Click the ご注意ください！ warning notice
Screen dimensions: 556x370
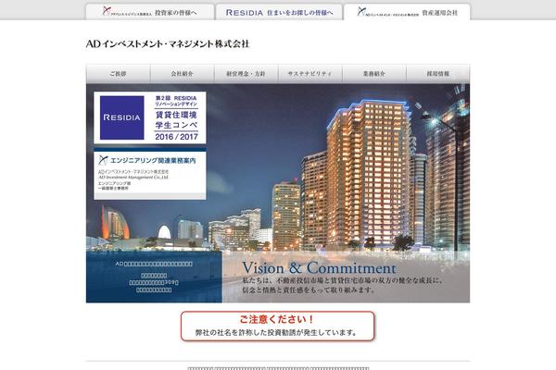click(277, 327)
